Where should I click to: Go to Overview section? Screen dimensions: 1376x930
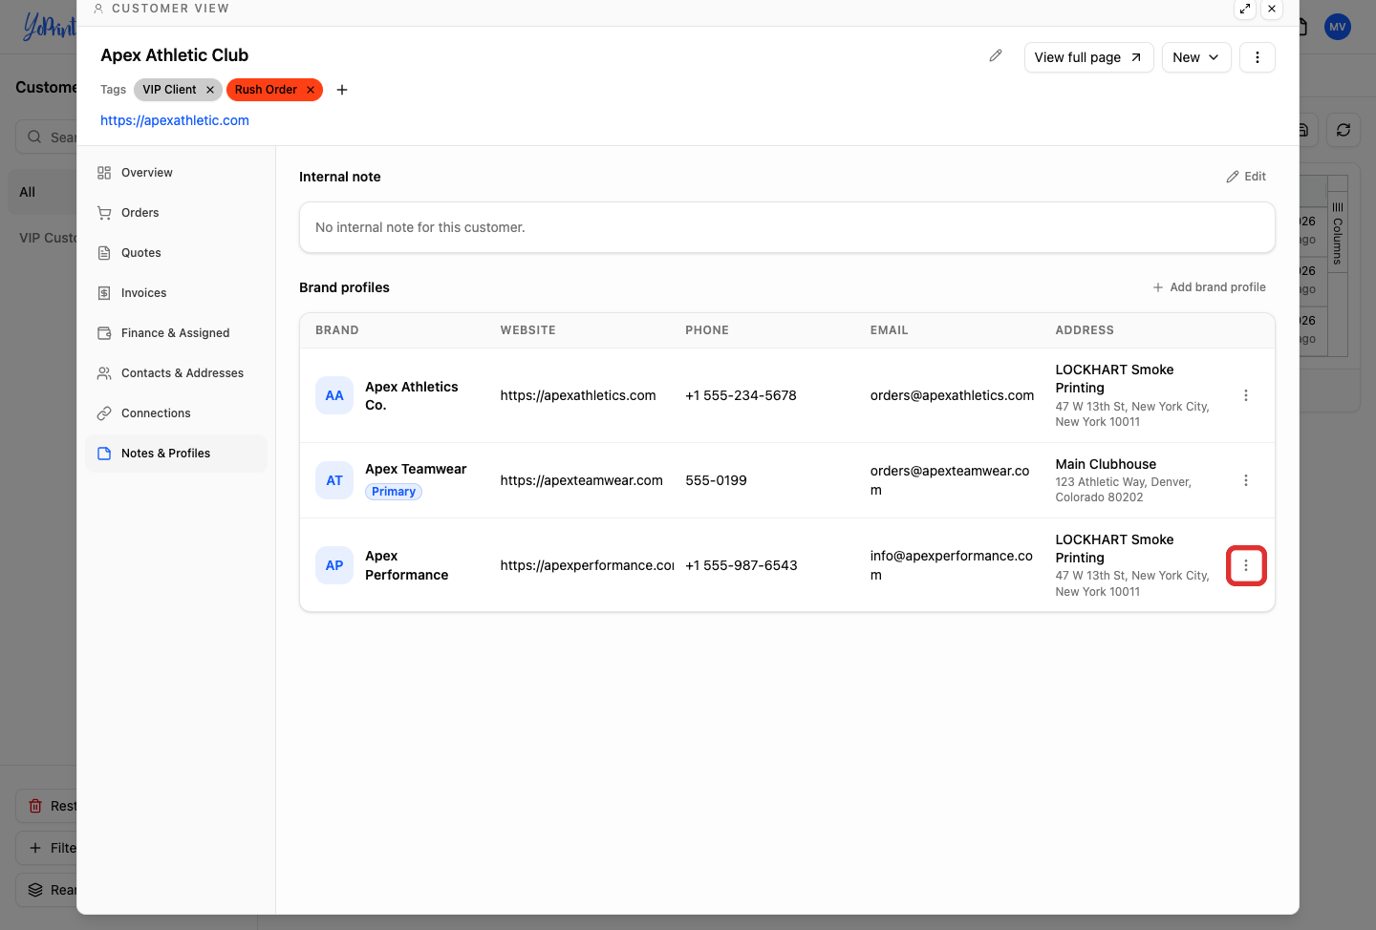click(x=177, y=173)
